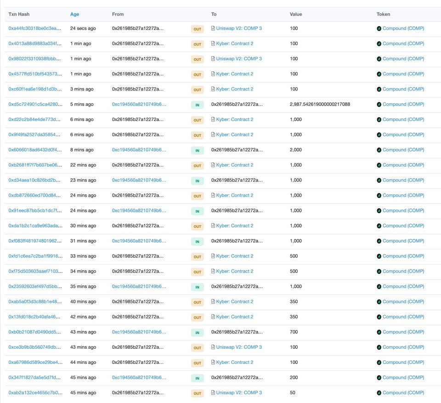
Task: Click Compound token icon in 34 mins ago row
Action: click(x=379, y=271)
